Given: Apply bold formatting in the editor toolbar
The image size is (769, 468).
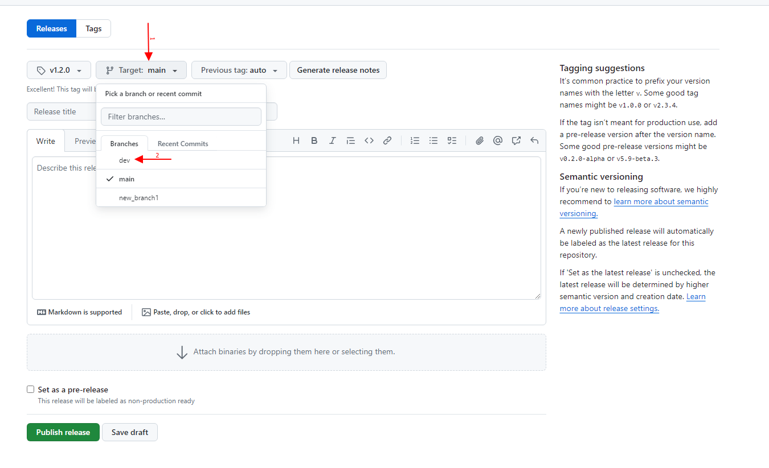Looking at the screenshot, I should (x=314, y=140).
